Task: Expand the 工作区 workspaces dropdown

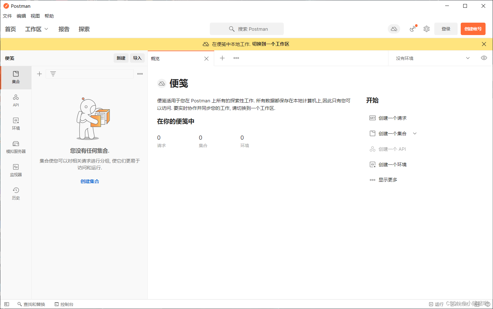Action: [37, 29]
